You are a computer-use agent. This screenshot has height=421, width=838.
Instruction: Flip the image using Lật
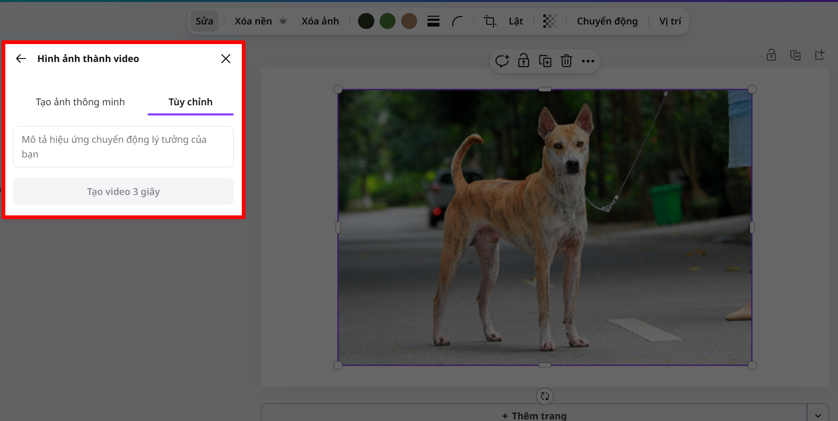point(515,21)
